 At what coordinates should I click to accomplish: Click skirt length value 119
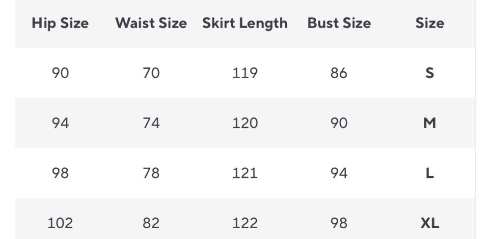click(x=245, y=73)
